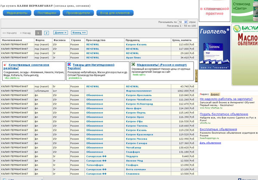Open the Фармхимкомплект seller link
Viewport: 258px width, 180px height.
point(139,91)
